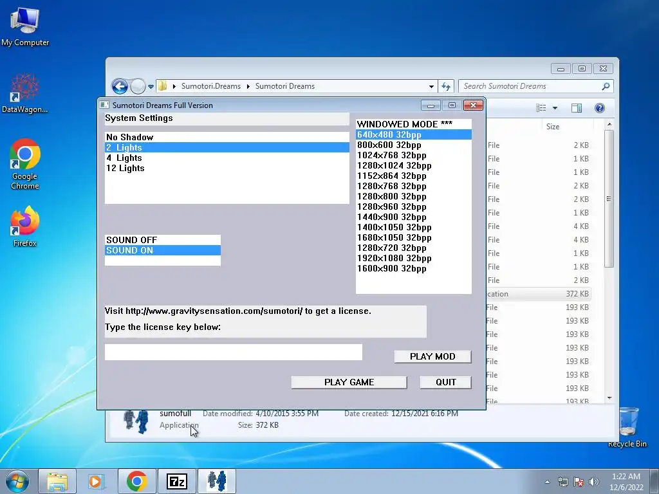659x494 pixels.
Task: Launch Firefox from the desktop
Action: click(x=25, y=226)
